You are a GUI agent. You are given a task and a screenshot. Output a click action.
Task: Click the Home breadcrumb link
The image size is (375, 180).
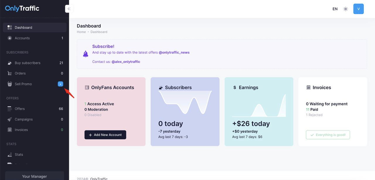tap(81, 32)
